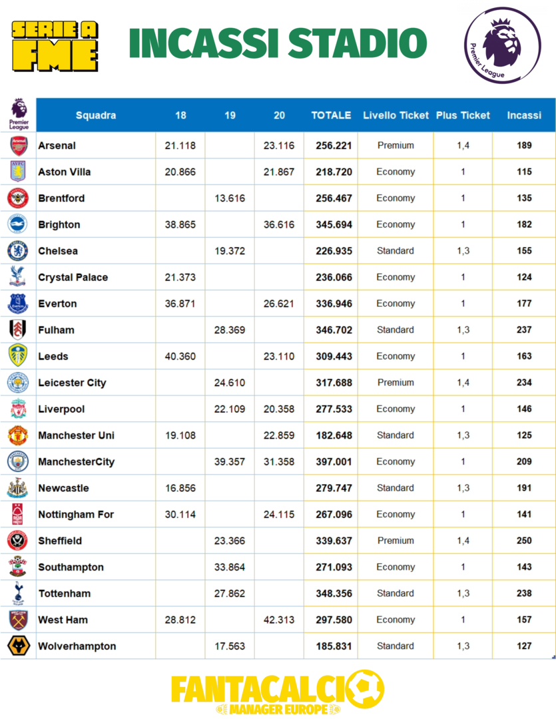The width and height of the screenshot is (556, 719).
Task: Open the Serie A FME logo
Action: tap(55, 45)
